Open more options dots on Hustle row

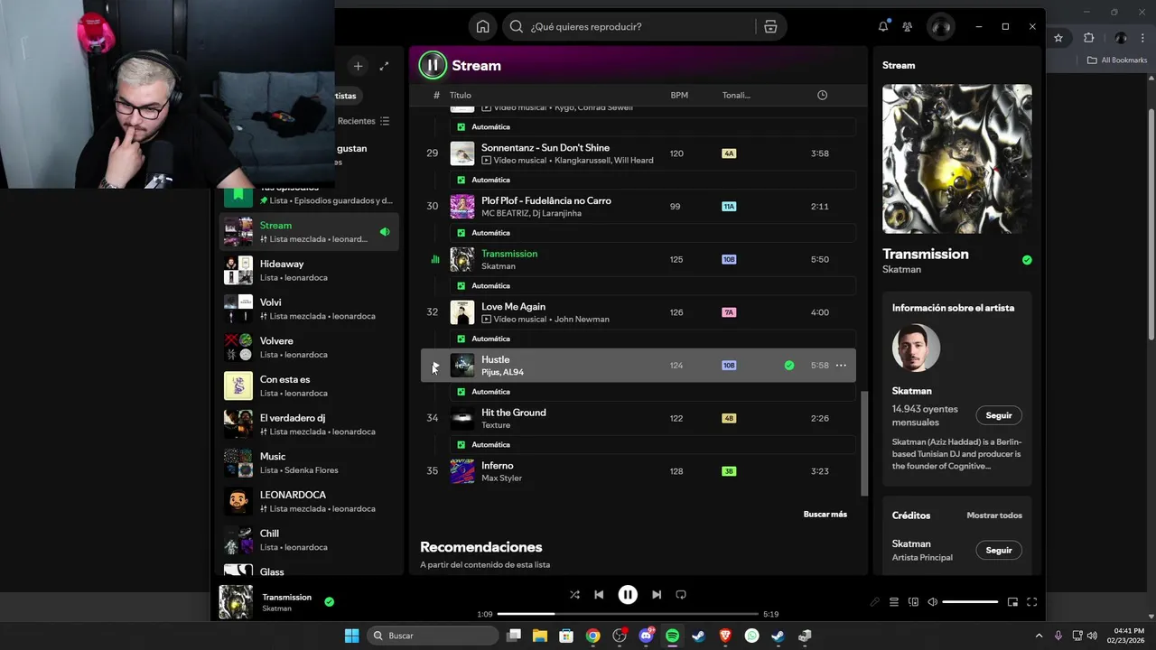(841, 366)
